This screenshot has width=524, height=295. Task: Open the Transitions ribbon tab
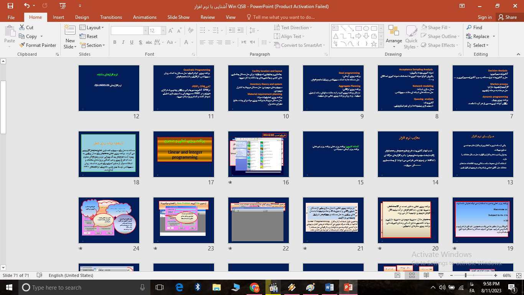111,17
